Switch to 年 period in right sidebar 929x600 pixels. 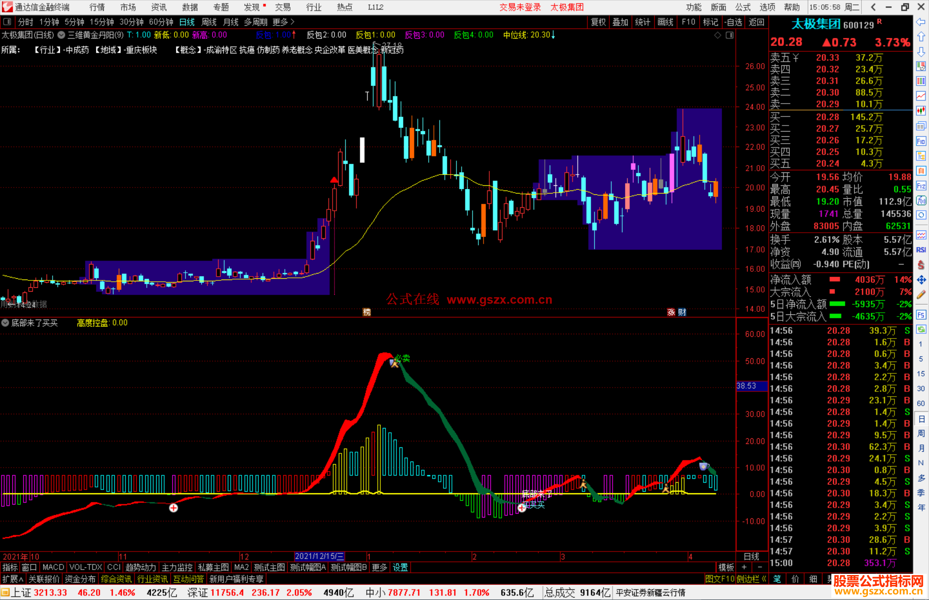point(921,508)
